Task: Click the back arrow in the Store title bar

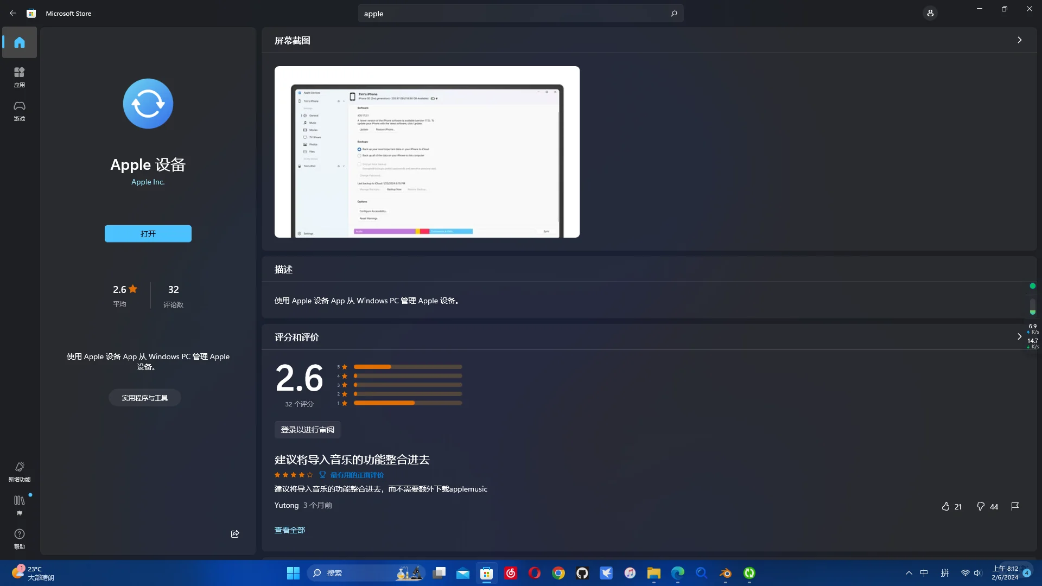Action: [13, 13]
